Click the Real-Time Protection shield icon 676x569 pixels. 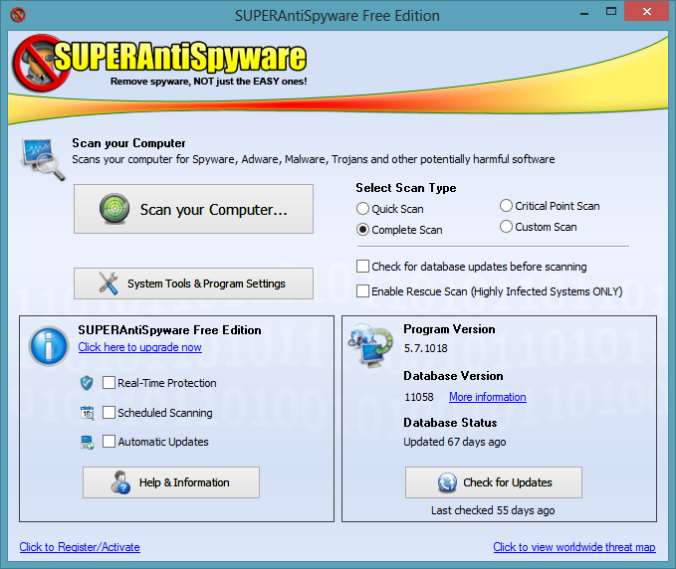(87, 383)
